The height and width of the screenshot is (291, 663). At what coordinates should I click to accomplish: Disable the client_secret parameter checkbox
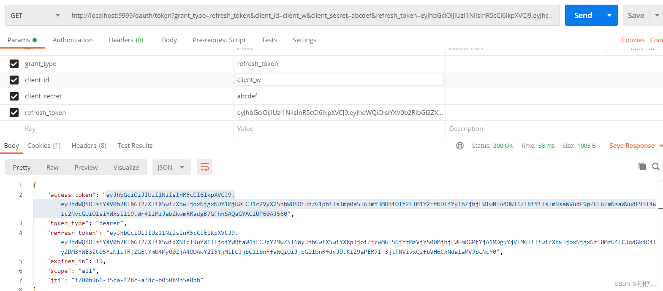[14, 96]
